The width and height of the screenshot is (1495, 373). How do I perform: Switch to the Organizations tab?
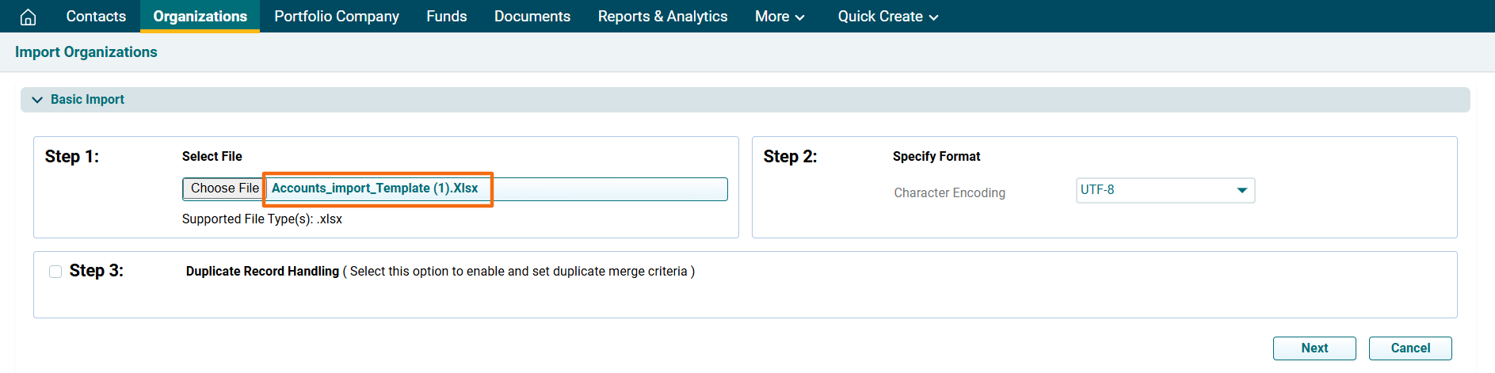click(200, 17)
